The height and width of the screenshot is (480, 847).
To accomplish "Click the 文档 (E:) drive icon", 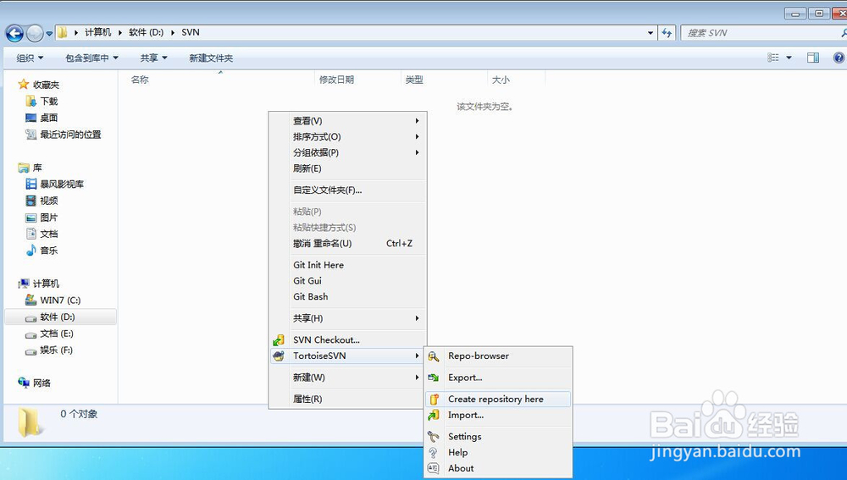I will click(31, 334).
